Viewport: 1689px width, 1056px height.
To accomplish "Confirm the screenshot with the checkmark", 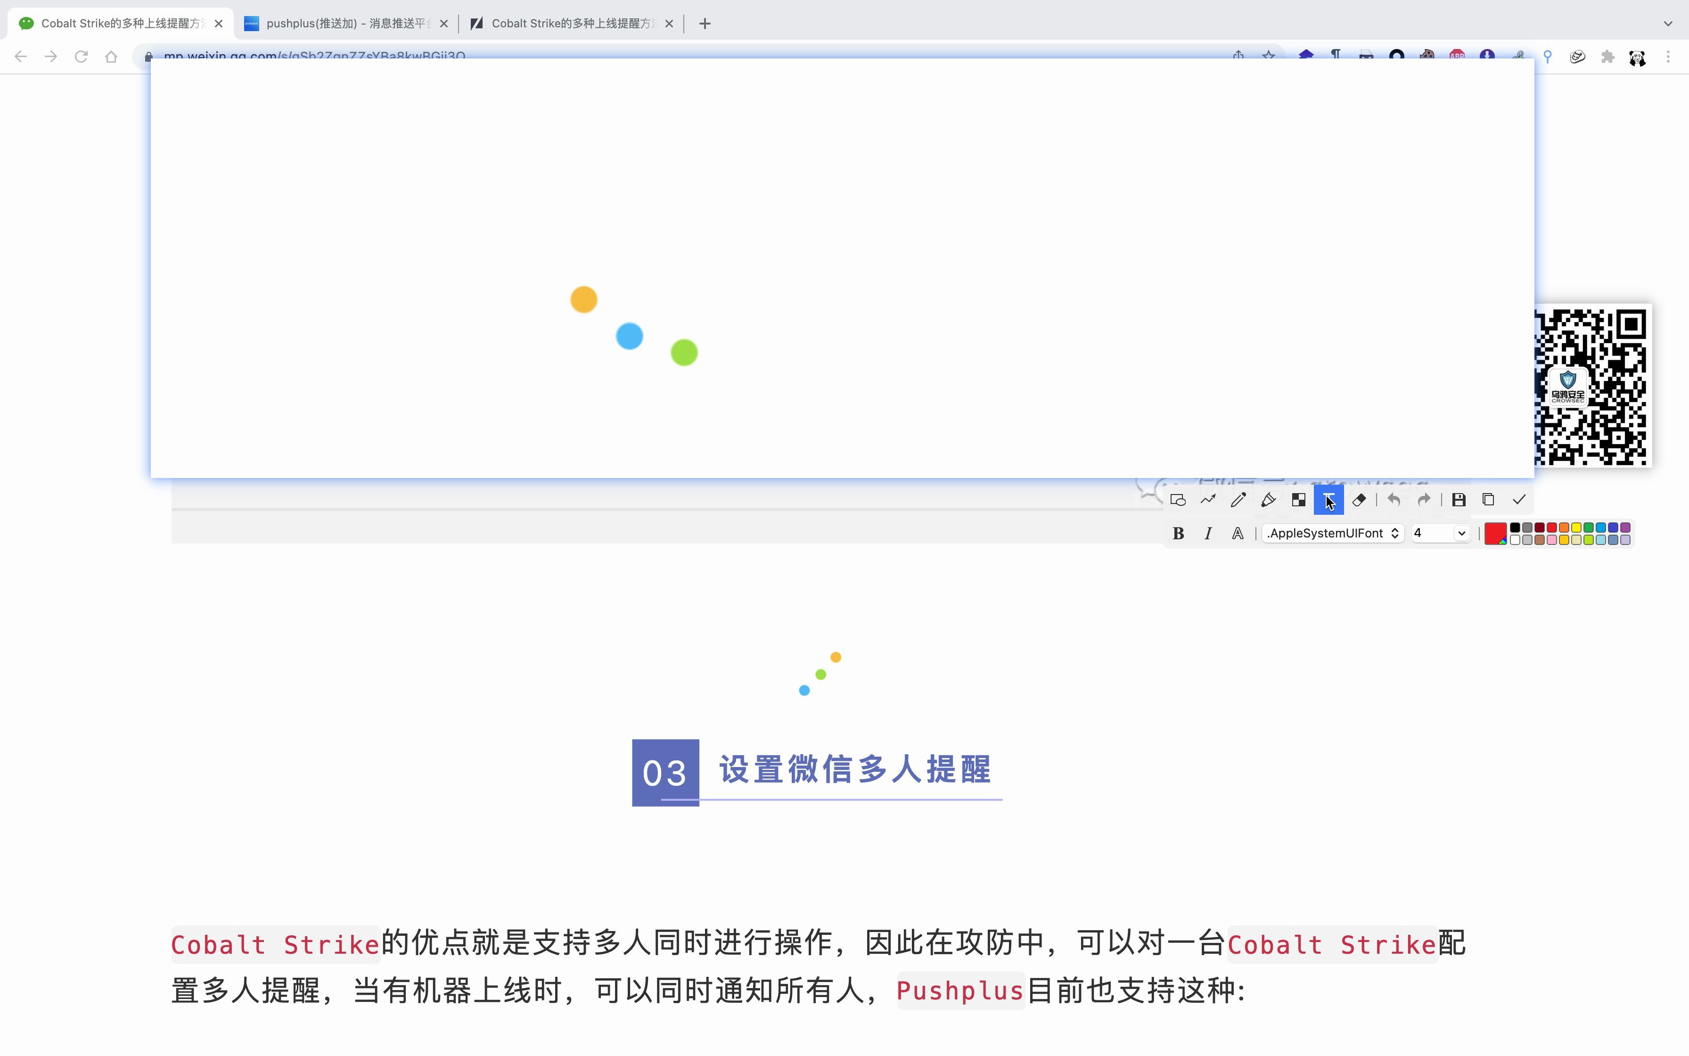I will point(1519,500).
